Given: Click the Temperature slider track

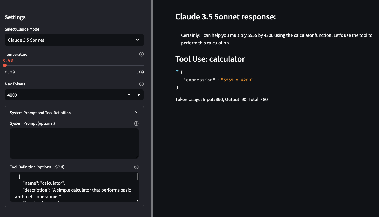Looking at the screenshot, I should 74,65.
